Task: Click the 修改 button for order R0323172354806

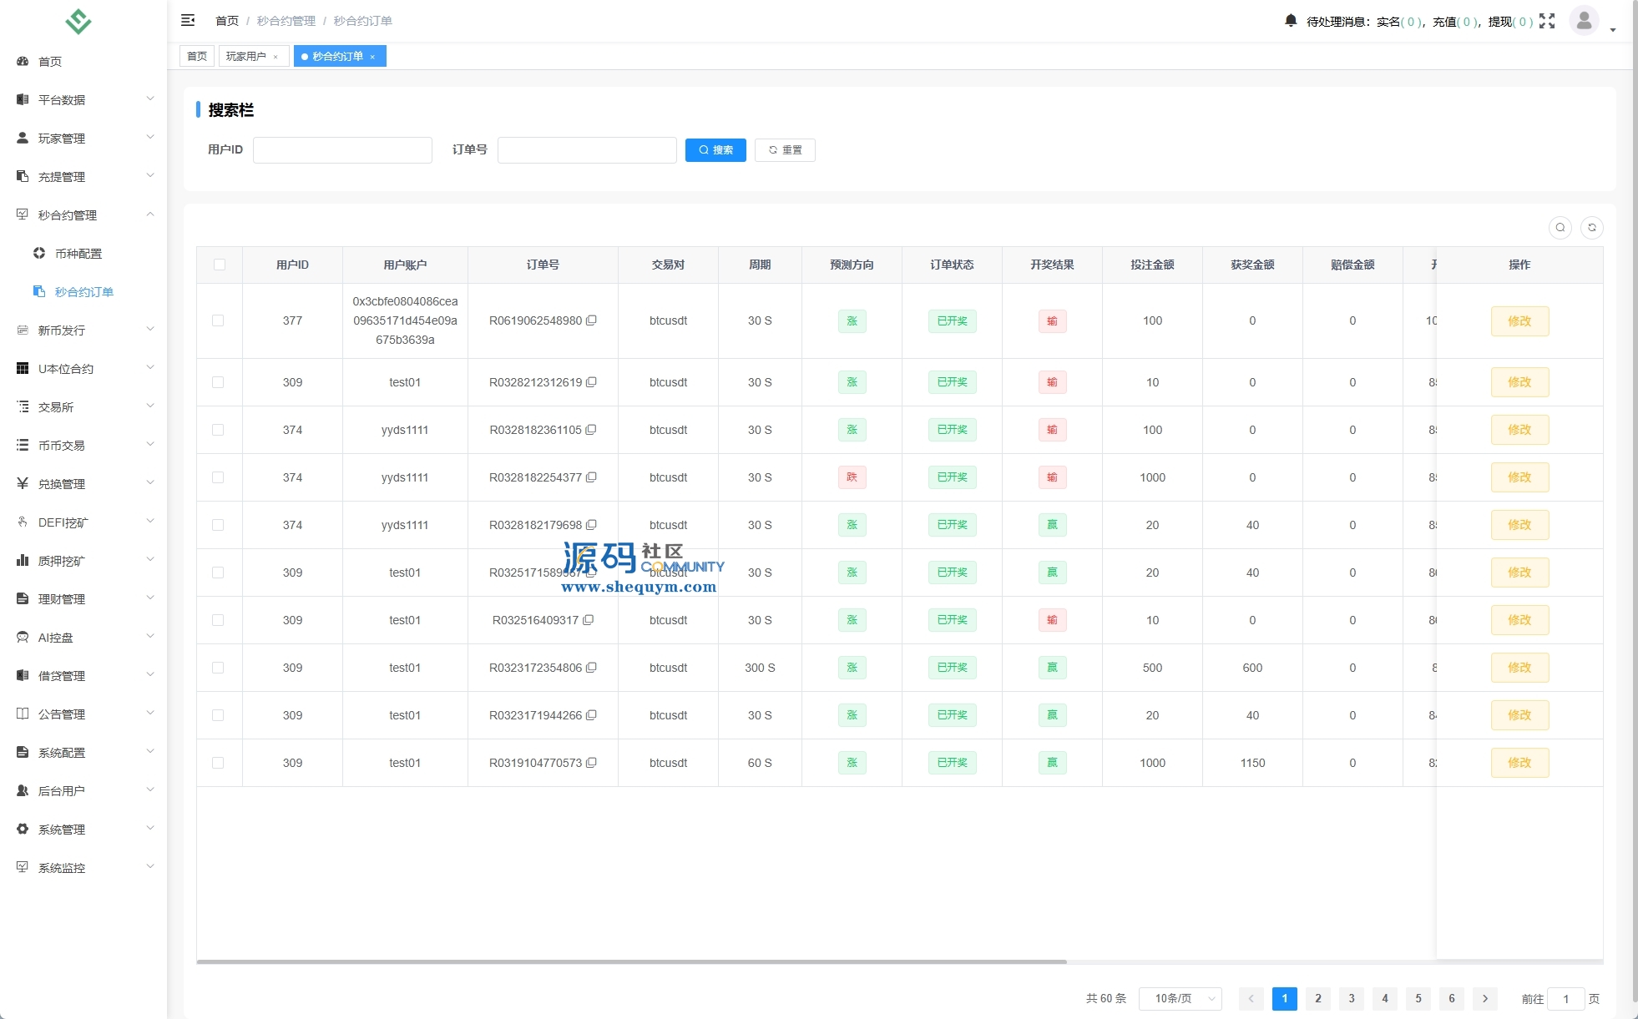Action: (x=1519, y=668)
